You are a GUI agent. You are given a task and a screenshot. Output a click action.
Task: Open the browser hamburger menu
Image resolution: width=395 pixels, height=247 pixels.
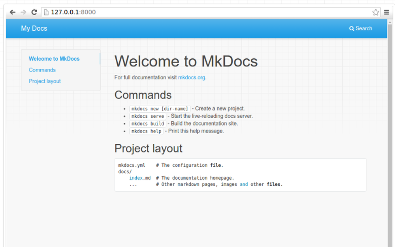click(x=386, y=12)
